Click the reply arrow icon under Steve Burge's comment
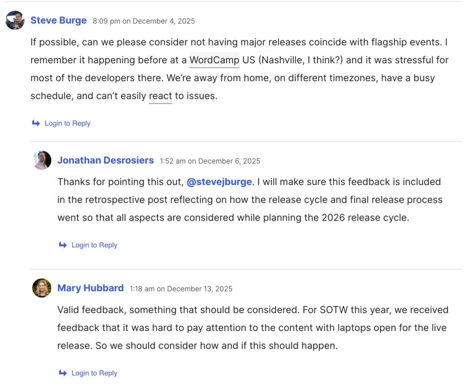This screenshot has width=466, height=385. coord(36,123)
